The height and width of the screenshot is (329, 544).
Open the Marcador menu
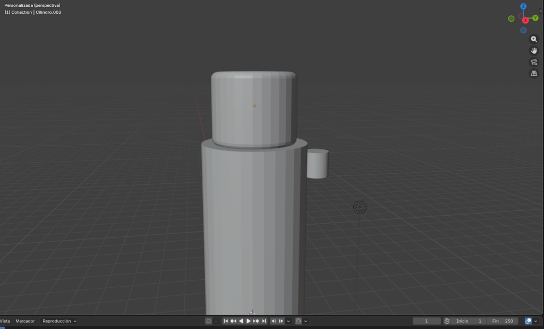pos(24,321)
